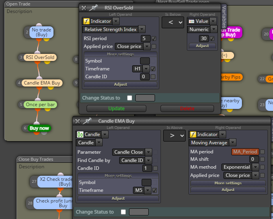Open the Variables side tab of RSI OverSold

pos(224,17)
